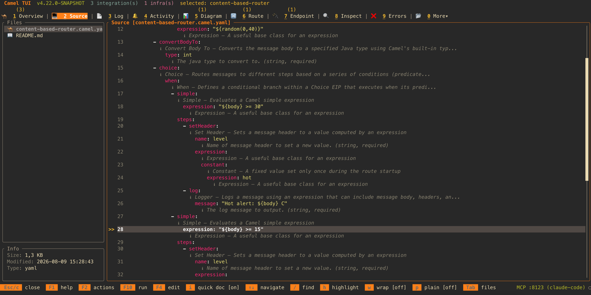Click the shuffle icon beside Route
The image size is (591, 295).
(x=233, y=16)
